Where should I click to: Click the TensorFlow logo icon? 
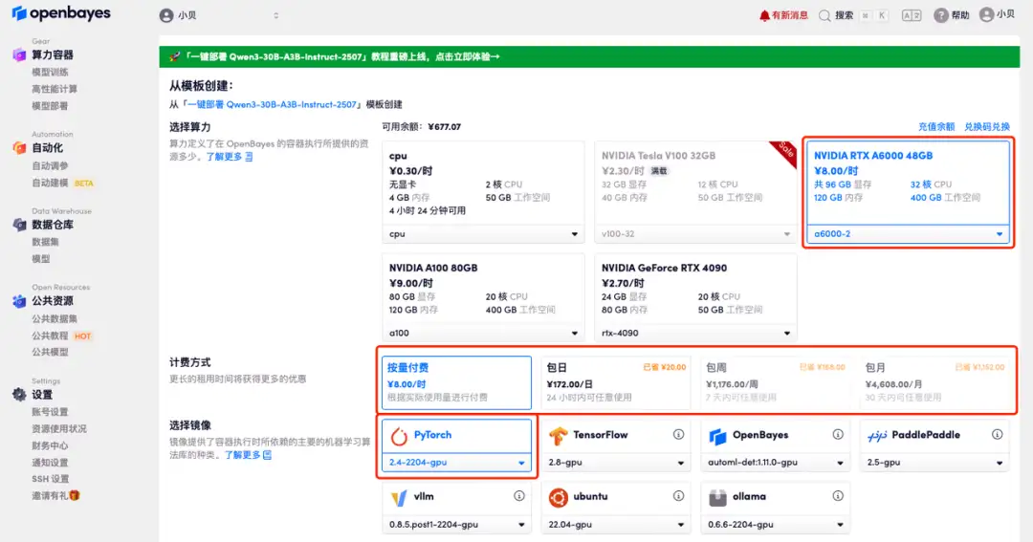pos(558,436)
